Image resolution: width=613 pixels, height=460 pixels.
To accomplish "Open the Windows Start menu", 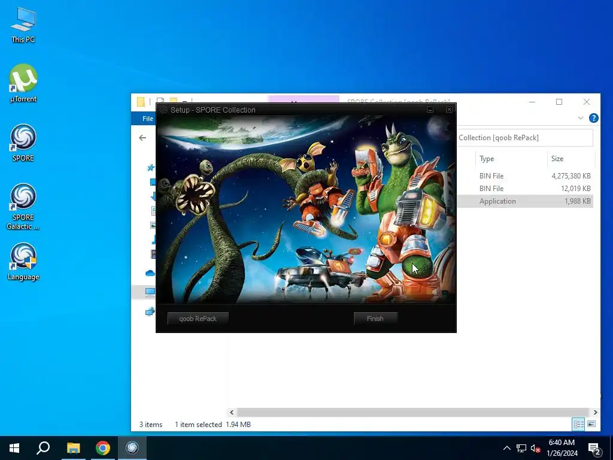I will [x=14, y=448].
